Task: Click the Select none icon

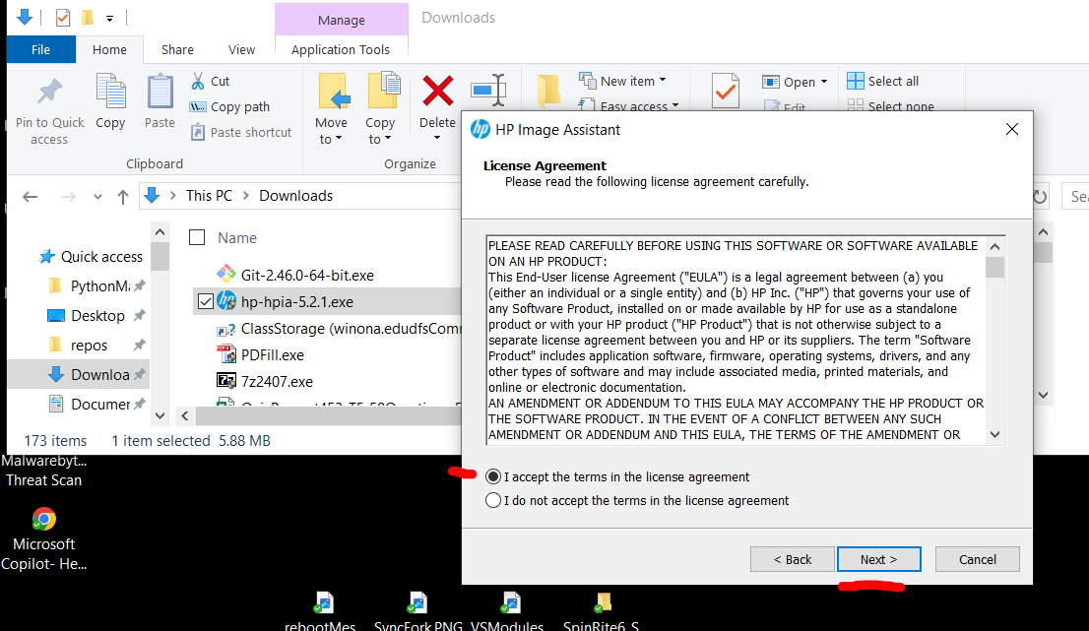Action: click(x=856, y=104)
